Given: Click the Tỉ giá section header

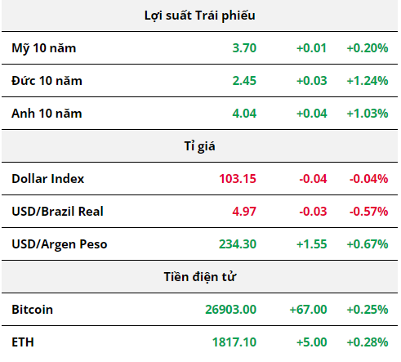Looking at the screenshot, I should [x=200, y=146].
